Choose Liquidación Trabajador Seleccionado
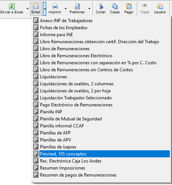The height and width of the screenshot is (185, 172). pyautogui.click(x=101, y=98)
